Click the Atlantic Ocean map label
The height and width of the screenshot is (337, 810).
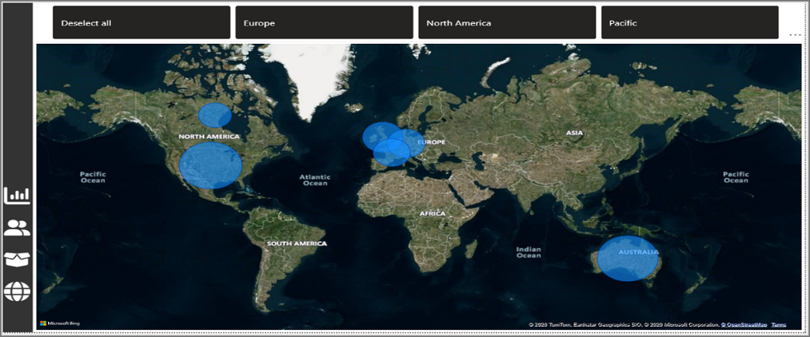point(315,180)
